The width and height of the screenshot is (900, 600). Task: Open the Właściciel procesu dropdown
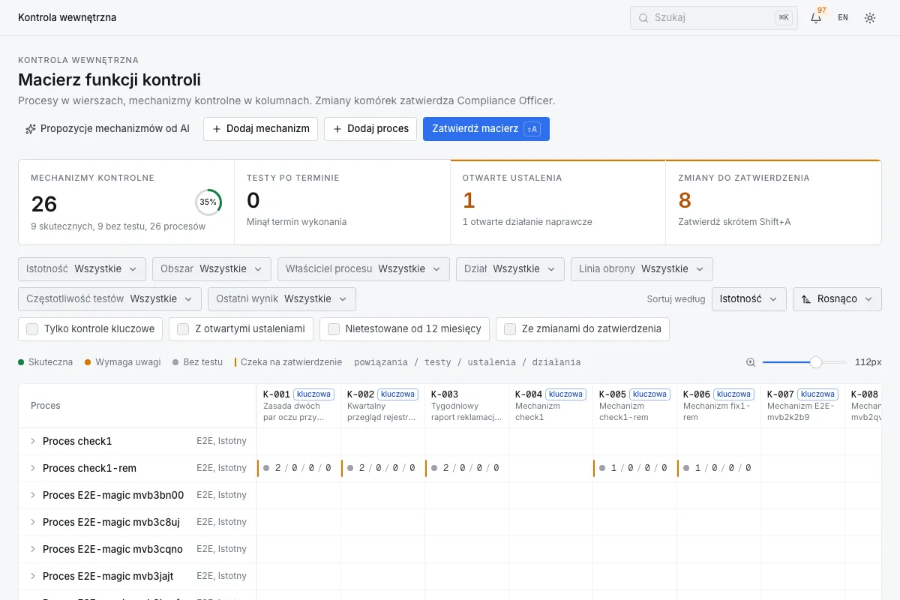(x=364, y=269)
